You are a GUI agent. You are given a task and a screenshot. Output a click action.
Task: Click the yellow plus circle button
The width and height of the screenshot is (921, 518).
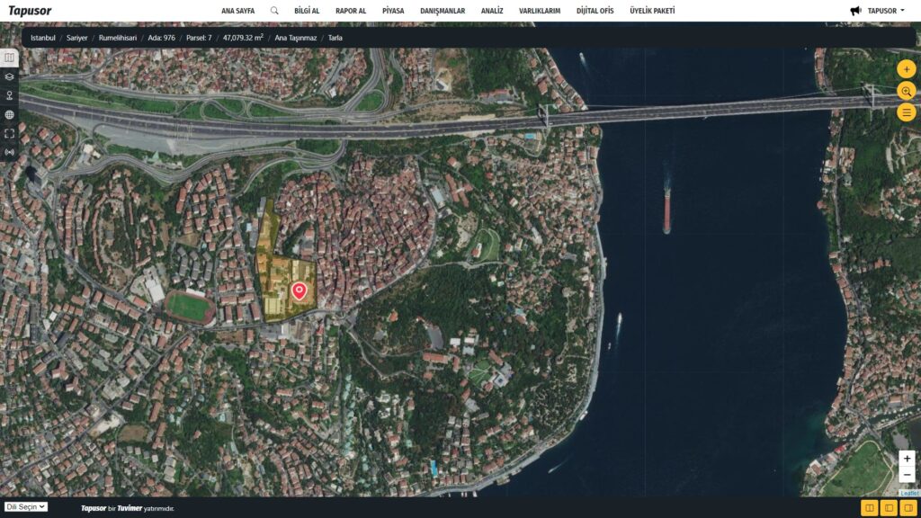tap(906, 69)
